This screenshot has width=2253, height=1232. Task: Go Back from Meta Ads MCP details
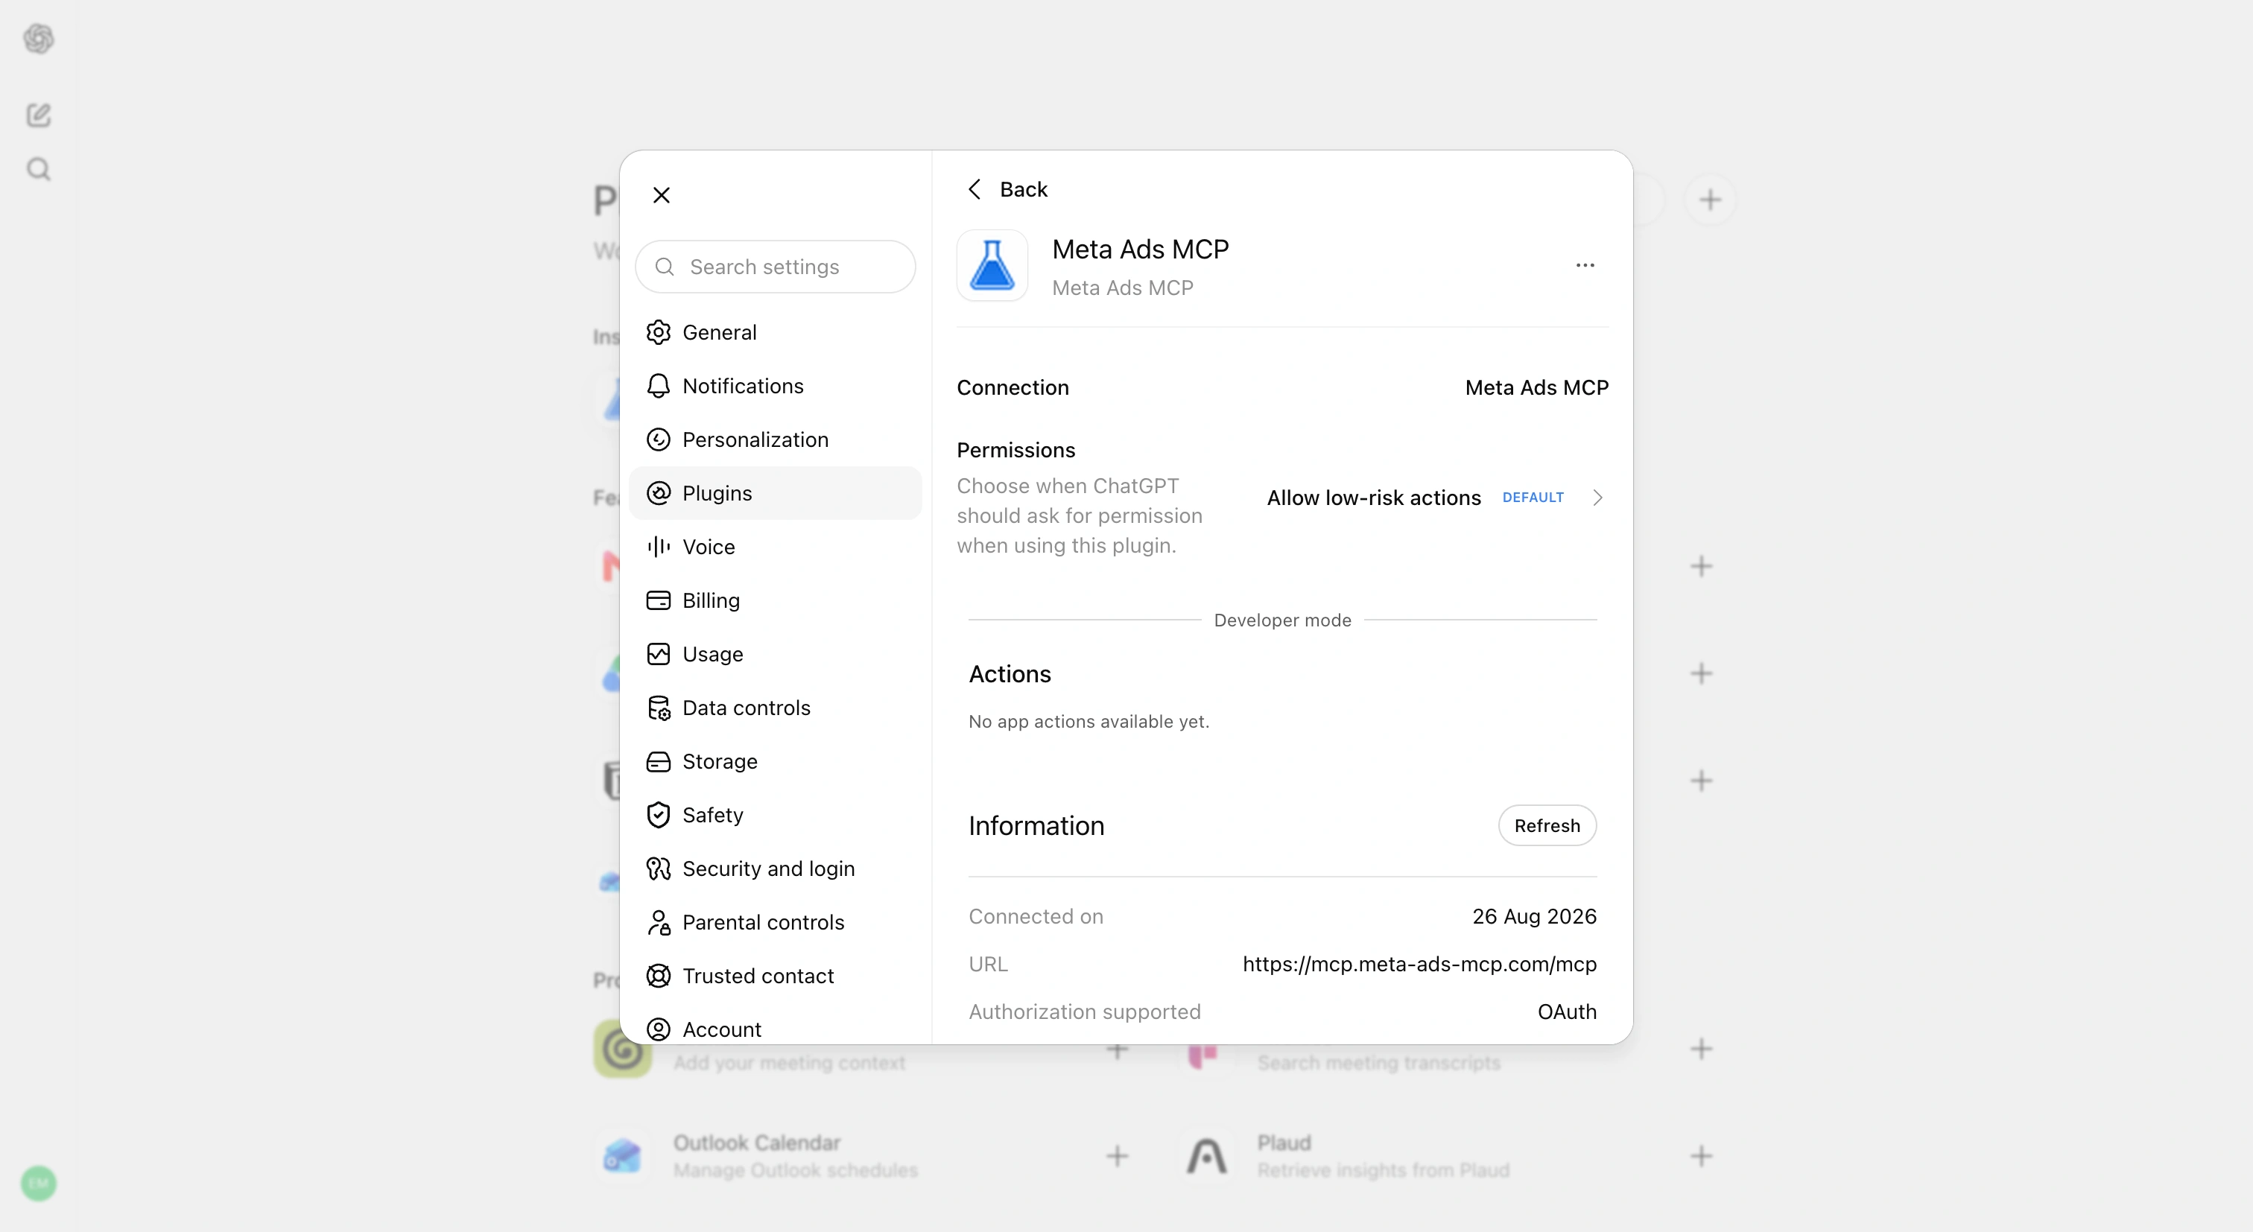tap(1007, 189)
